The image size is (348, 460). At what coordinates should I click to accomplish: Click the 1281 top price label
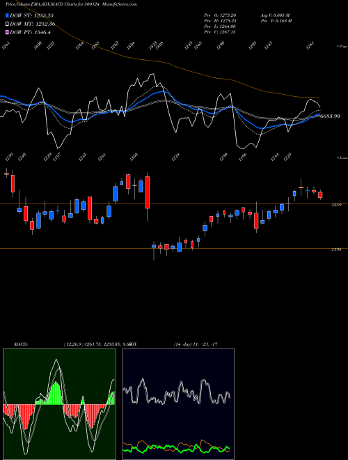point(310,46)
